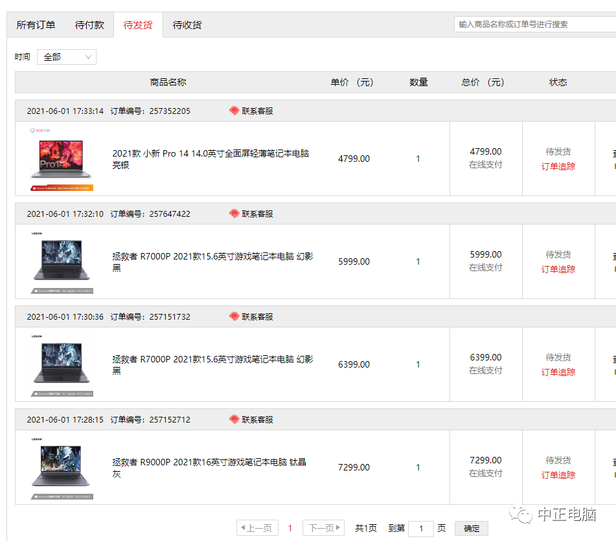Click the 单价（元）column header
The height and width of the screenshot is (541, 616).
coord(352,82)
